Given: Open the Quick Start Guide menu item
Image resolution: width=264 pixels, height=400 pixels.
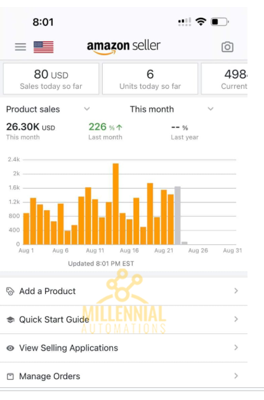Looking at the screenshot, I should [x=124, y=319].
